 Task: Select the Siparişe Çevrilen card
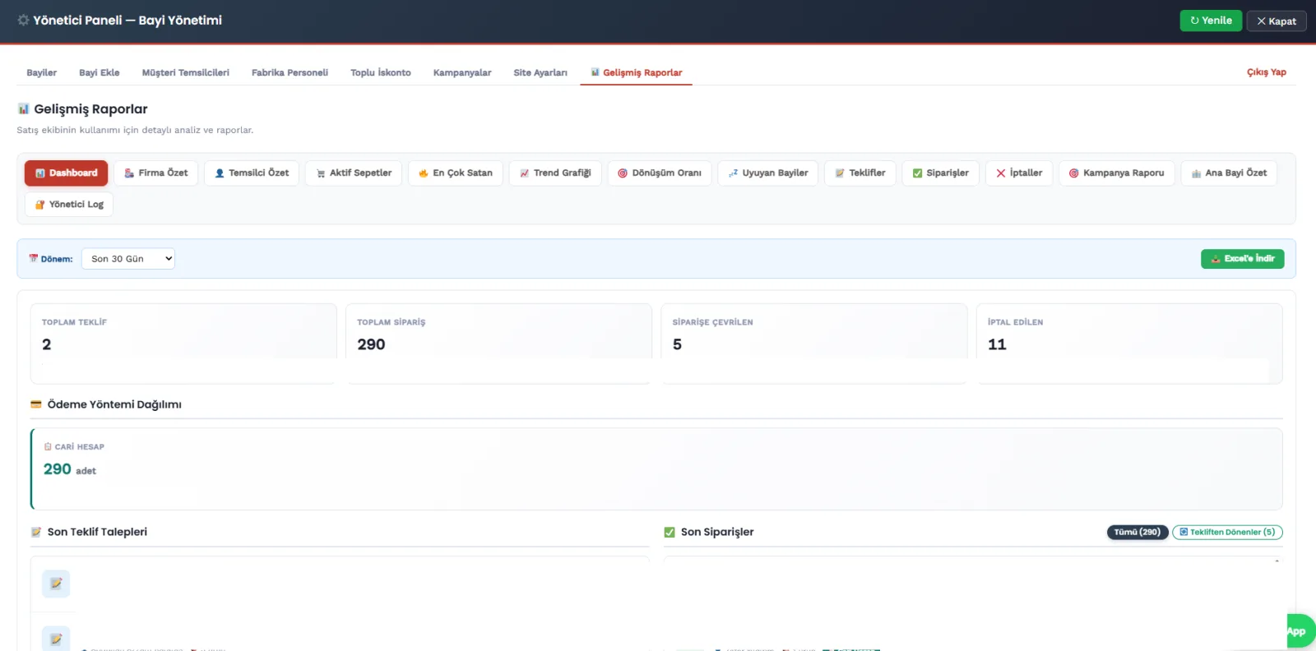(813, 344)
